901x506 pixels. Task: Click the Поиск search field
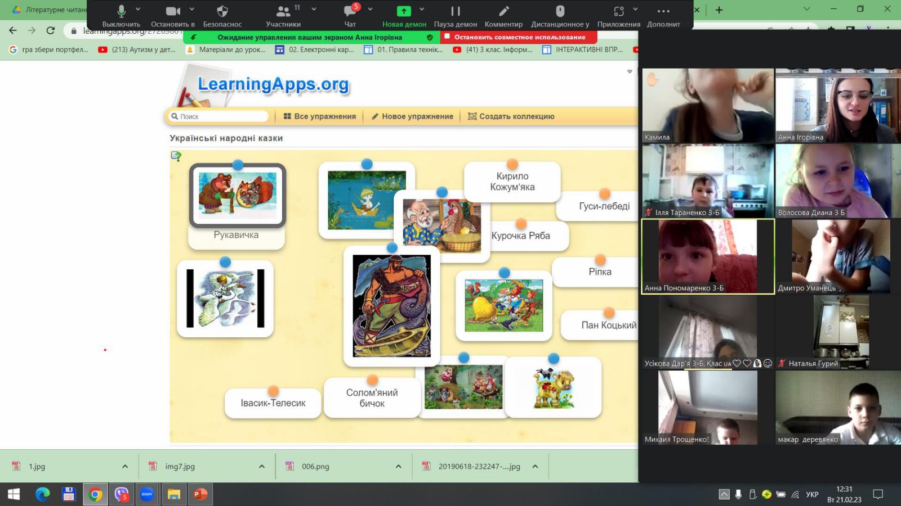(219, 116)
